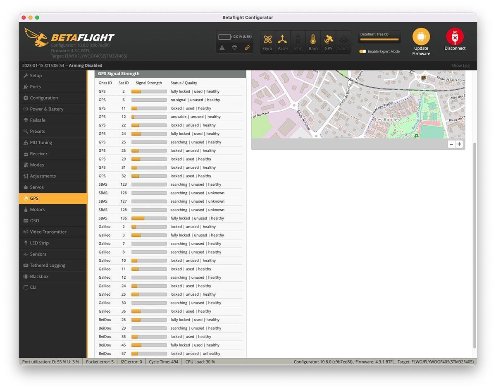Click the Video Transmitter sidebar icon
Viewport: 496px width, 390px height.
point(26,232)
